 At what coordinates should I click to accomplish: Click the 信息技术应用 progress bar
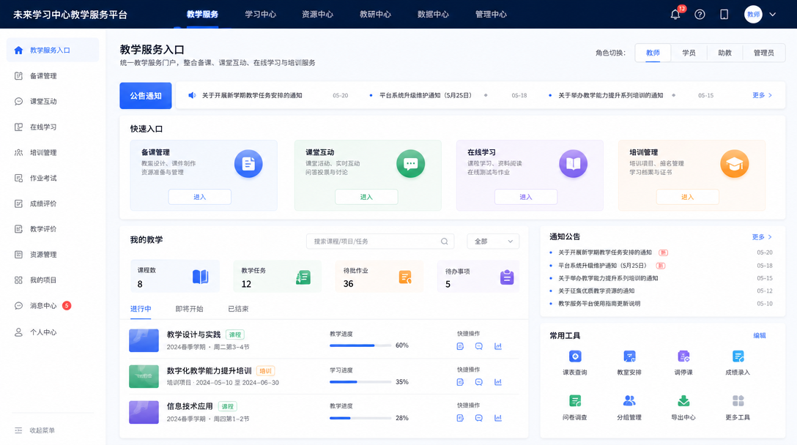pos(360,418)
